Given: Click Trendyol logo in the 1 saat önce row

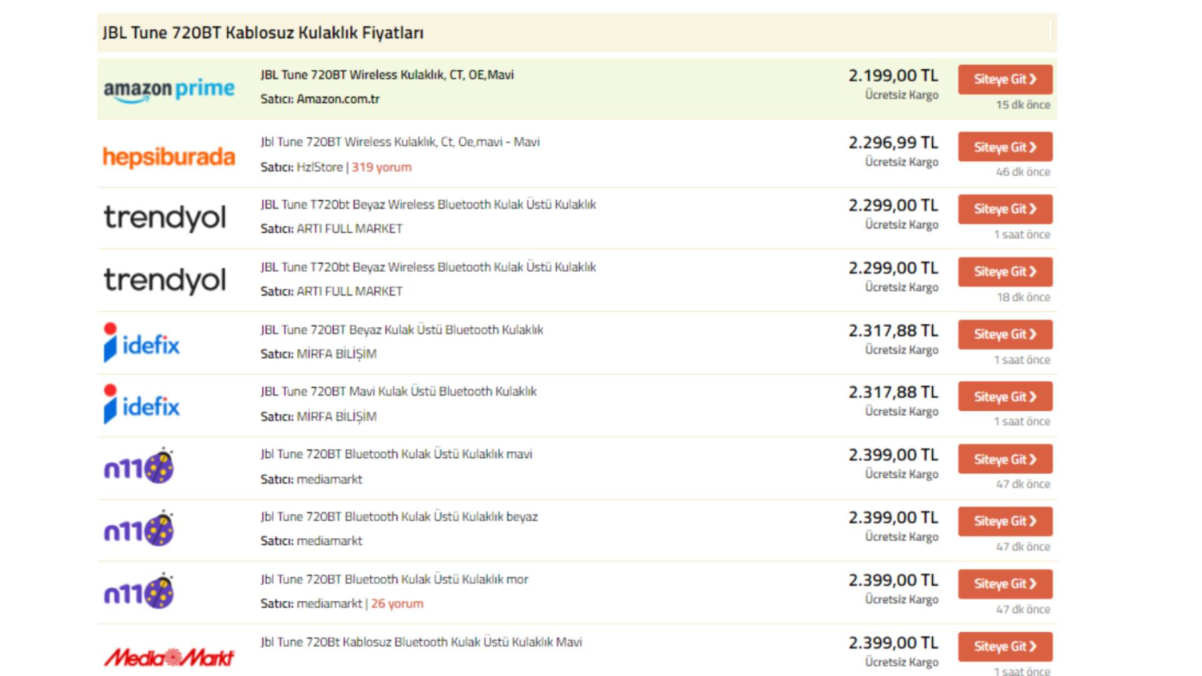Looking at the screenshot, I should (x=165, y=218).
